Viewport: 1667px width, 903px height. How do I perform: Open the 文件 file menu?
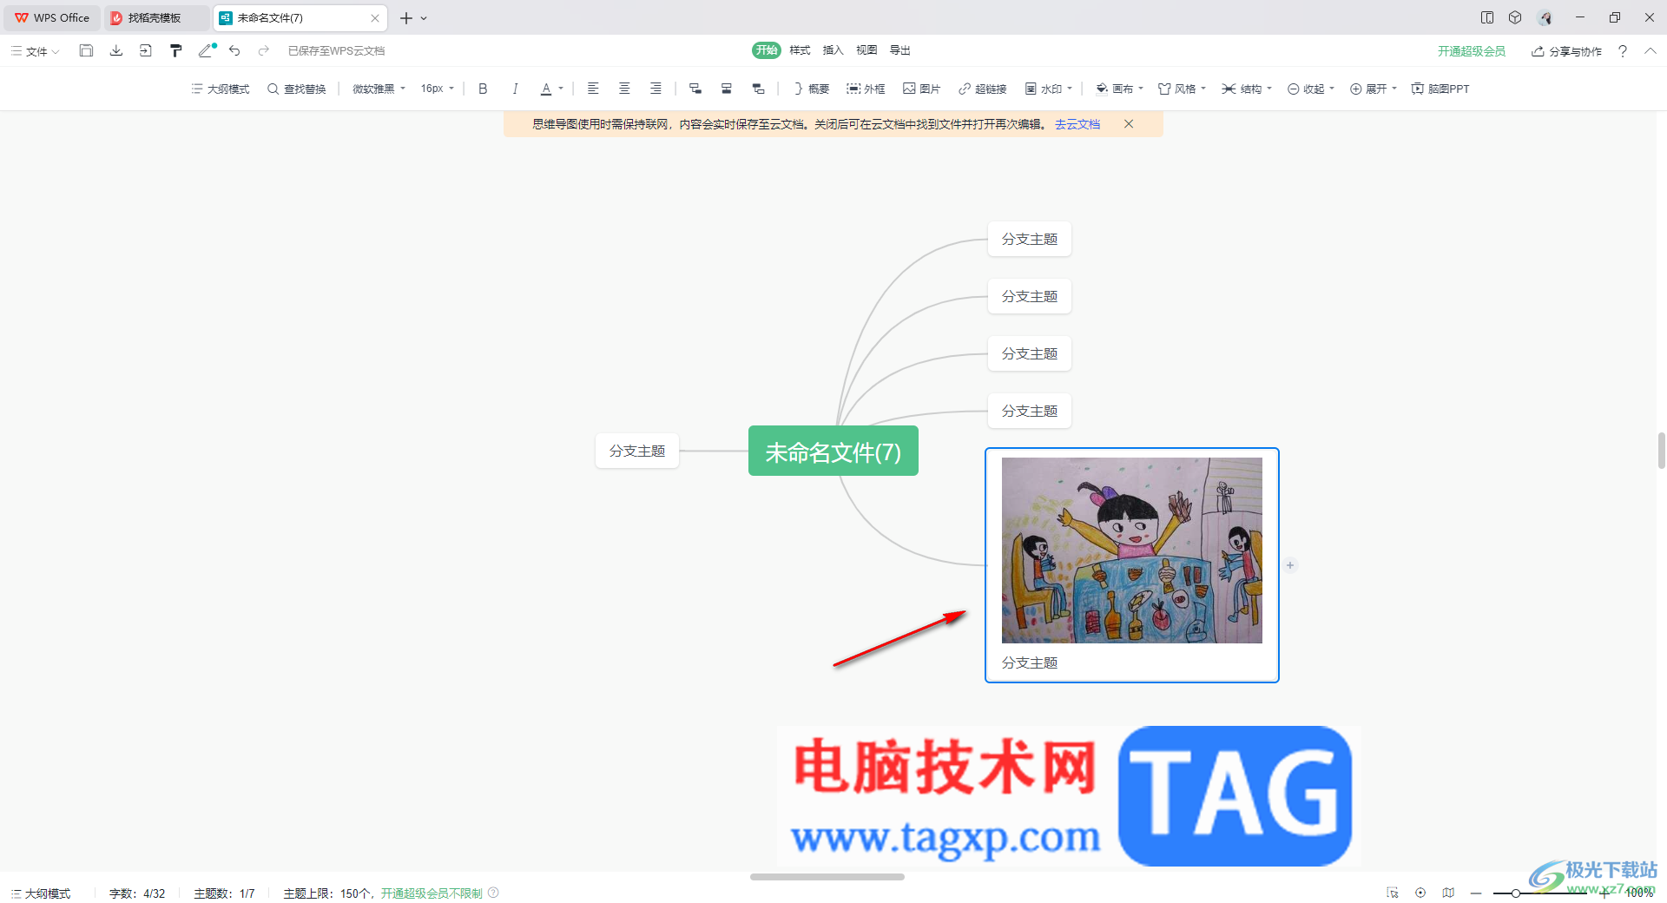(x=36, y=51)
